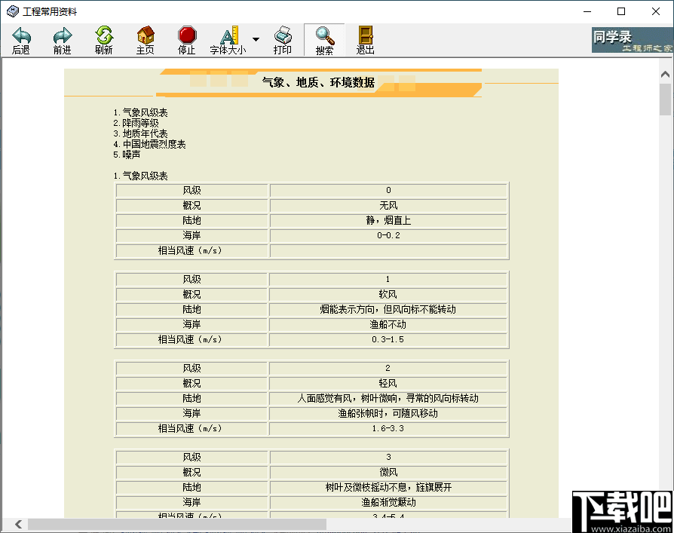
Task: Jump to 2.降雨等级 in contents
Action: pos(136,123)
